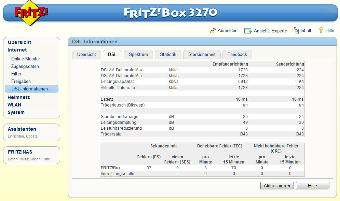Viewport: 340px width, 201px height.
Task: Click the FRITZ!Box error row label
Action: tap(110, 168)
